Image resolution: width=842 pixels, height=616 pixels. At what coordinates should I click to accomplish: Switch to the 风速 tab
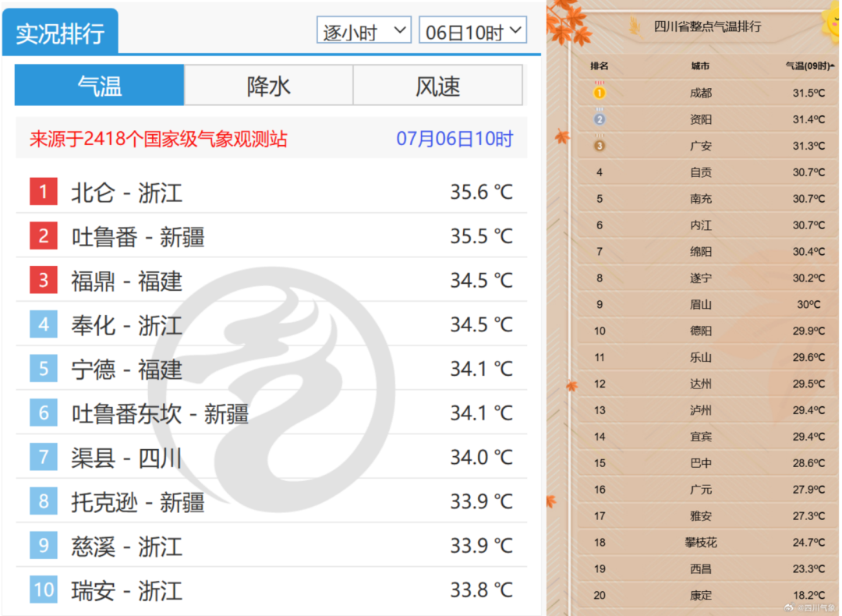coord(437,86)
